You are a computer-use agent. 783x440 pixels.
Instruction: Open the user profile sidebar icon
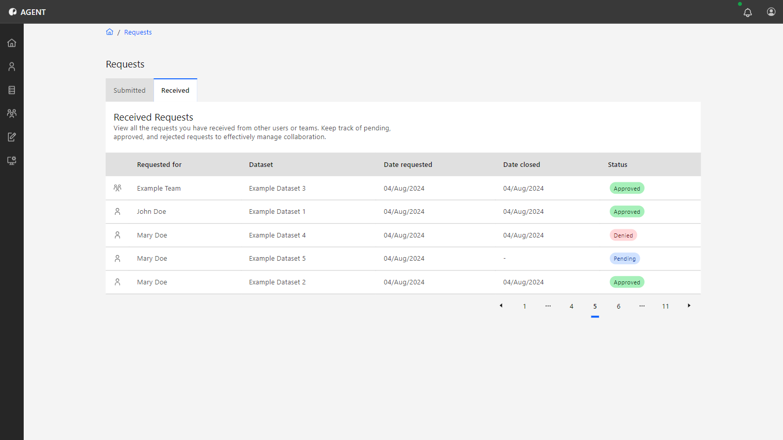[x=12, y=66]
